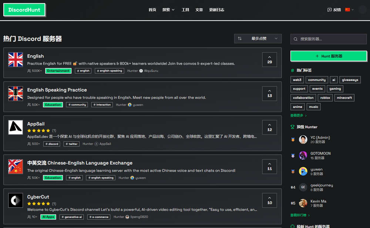Open the 中英交流 Chinese-English Language Exchange title

tap(80, 163)
